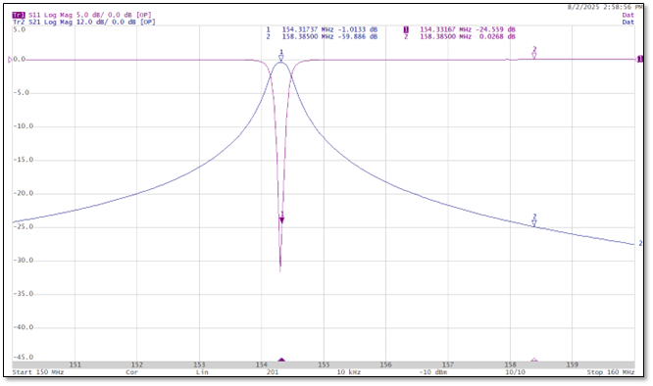Screen dimensions: 653x386
Task: Click the Dat indicator on the Tr1 row
Action: [628, 15]
